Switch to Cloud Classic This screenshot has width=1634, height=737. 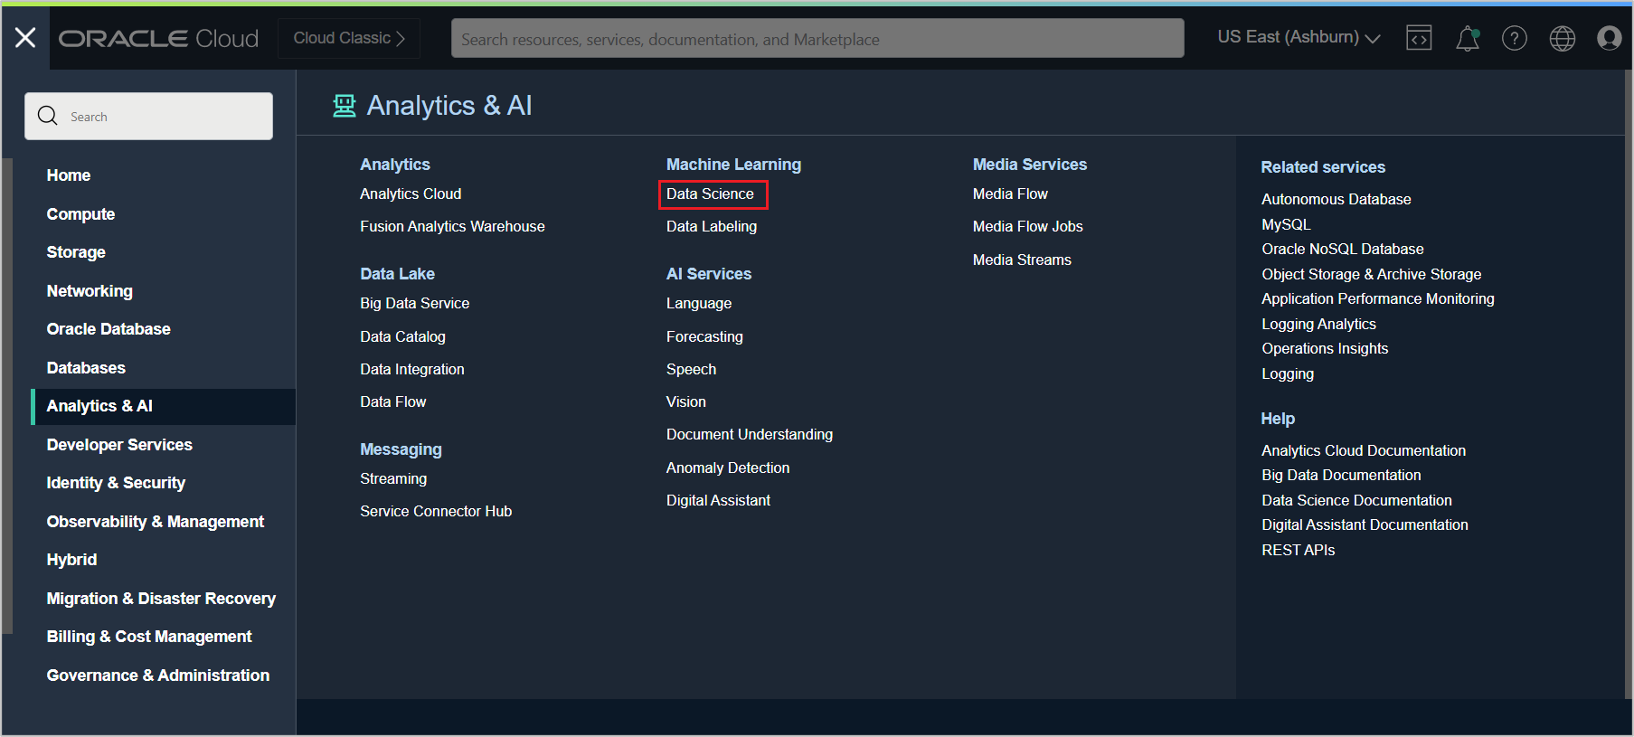349,38
